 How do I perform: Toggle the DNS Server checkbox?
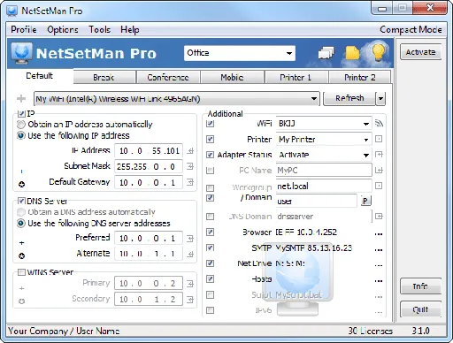21,201
